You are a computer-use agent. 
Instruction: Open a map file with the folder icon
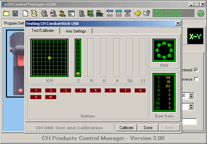pyautogui.click(x=6, y=13)
